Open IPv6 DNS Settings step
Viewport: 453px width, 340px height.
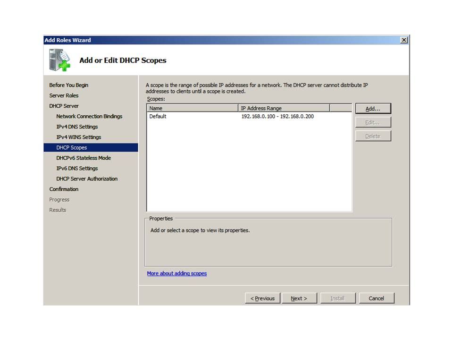(x=77, y=168)
